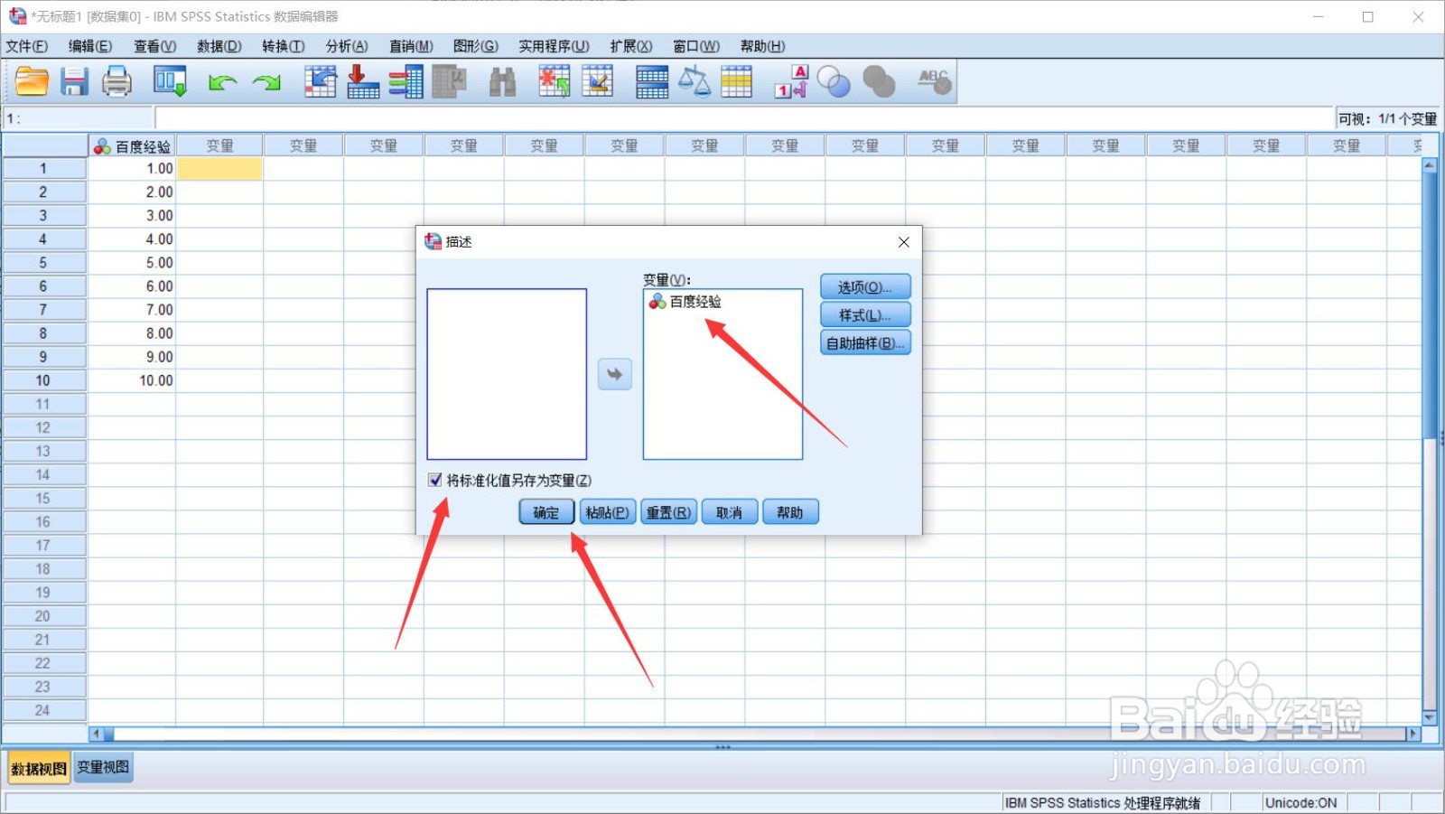Screen dimensions: 1445x814
Task: Use variable sets overlapping circles icon
Action: tap(834, 82)
